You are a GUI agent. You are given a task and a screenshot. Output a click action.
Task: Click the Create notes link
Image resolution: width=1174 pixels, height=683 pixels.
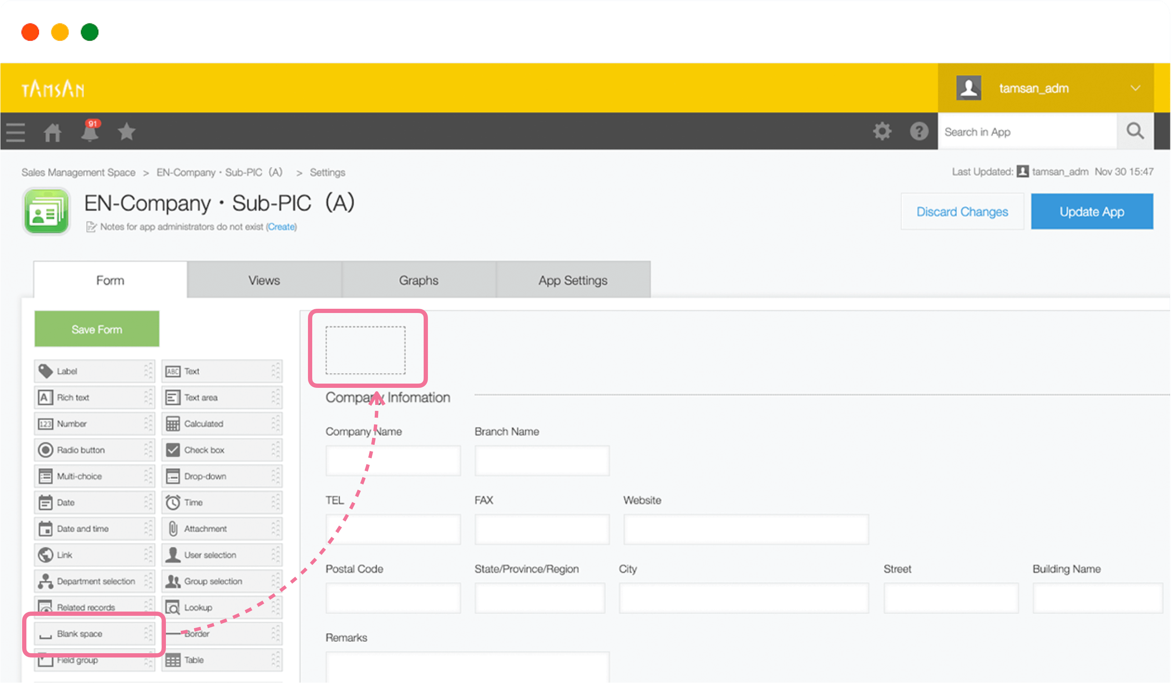(282, 227)
